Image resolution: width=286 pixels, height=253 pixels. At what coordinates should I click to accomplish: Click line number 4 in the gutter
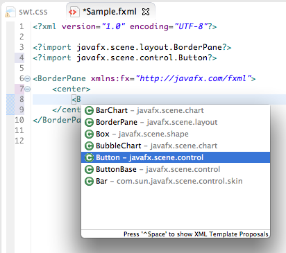22,58
